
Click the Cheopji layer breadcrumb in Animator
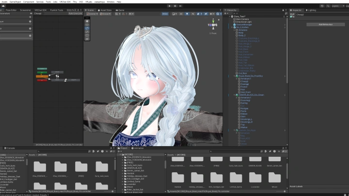(38, 14)
